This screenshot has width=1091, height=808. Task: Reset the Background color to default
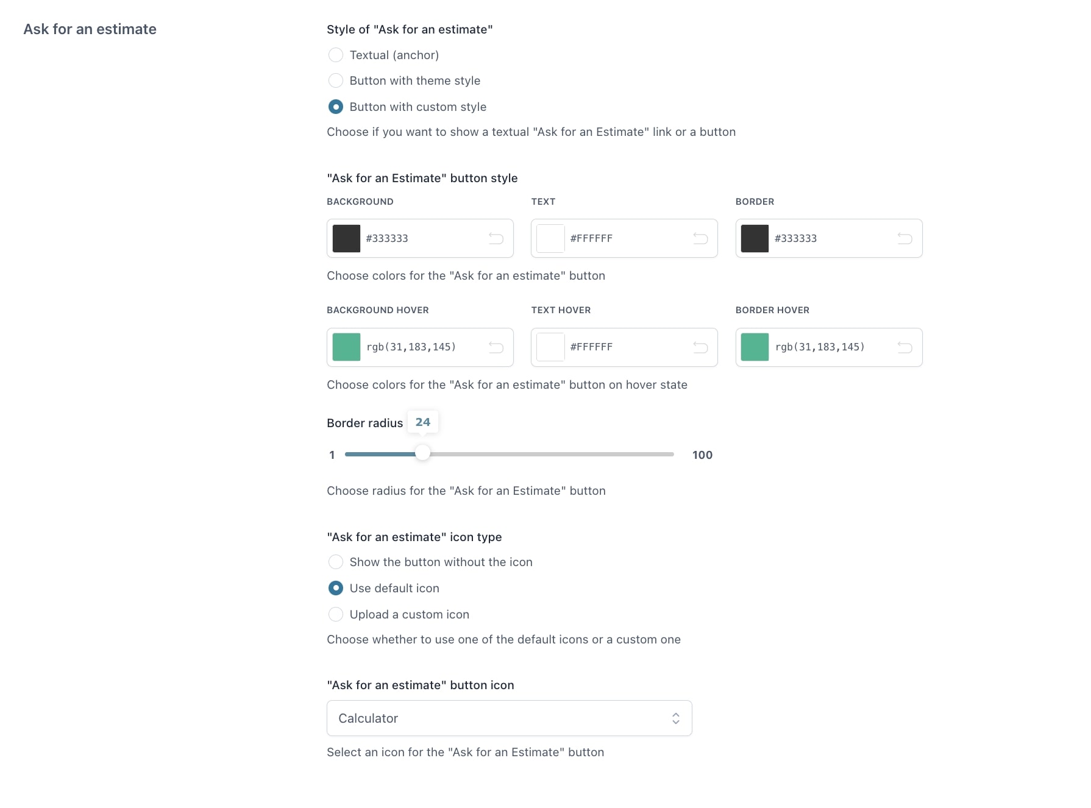[496, 238]
